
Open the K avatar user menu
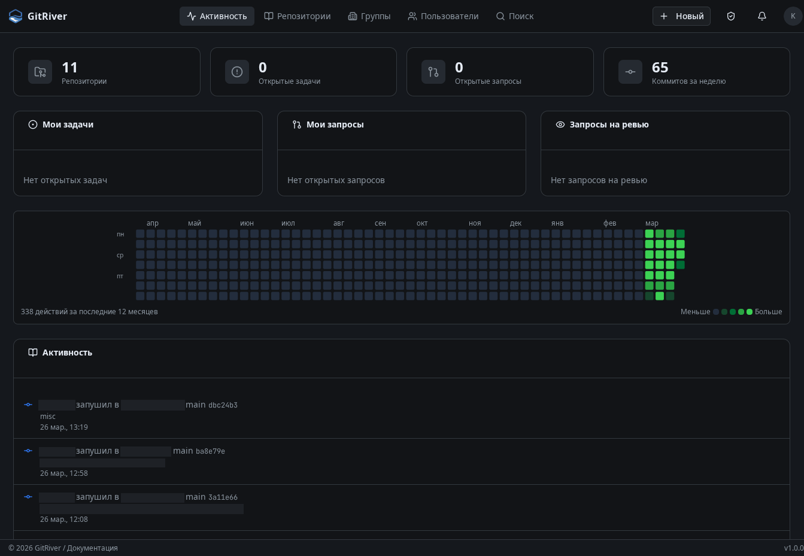tap(793, 16)
